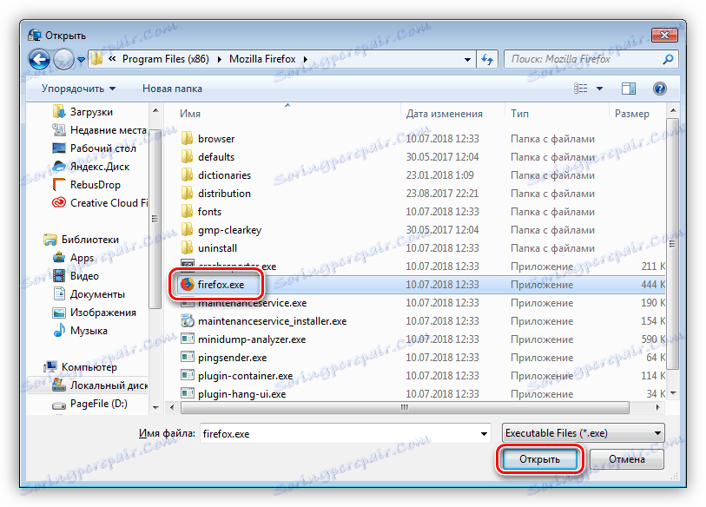Image resolution: width=706 pixels, height=507 pixels.
Task: Select Музыка library in navigation pane
Action: [x=80, y=331]
